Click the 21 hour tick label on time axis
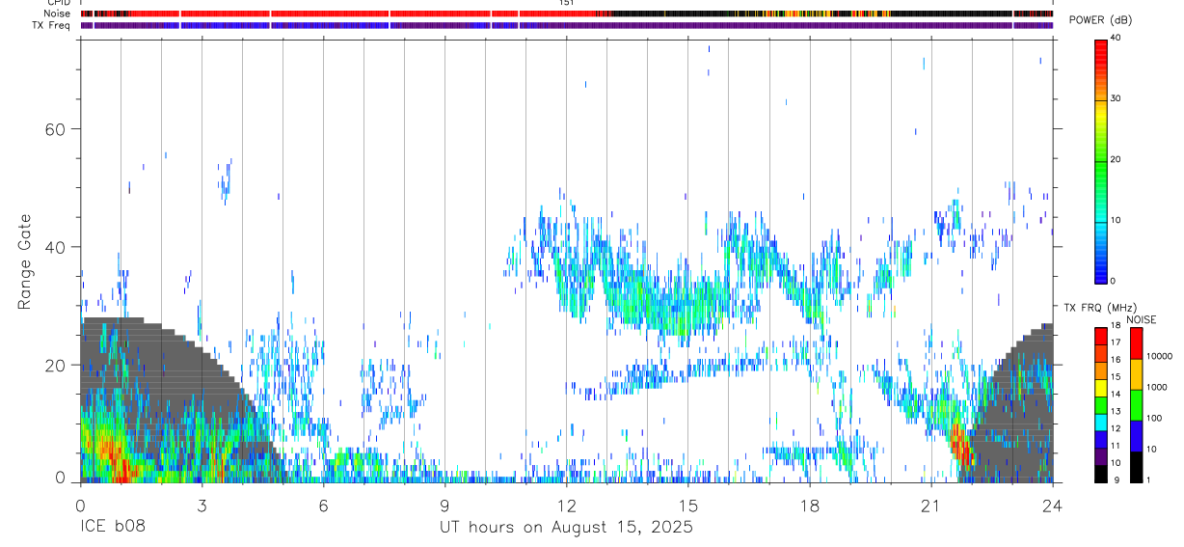1184x547 pixels. (930, 505)
